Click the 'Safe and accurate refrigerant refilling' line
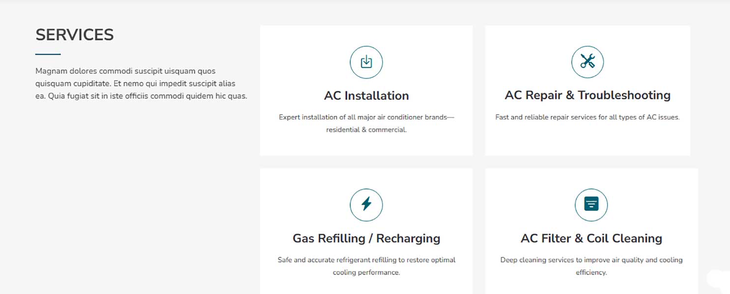 [366, 260]
